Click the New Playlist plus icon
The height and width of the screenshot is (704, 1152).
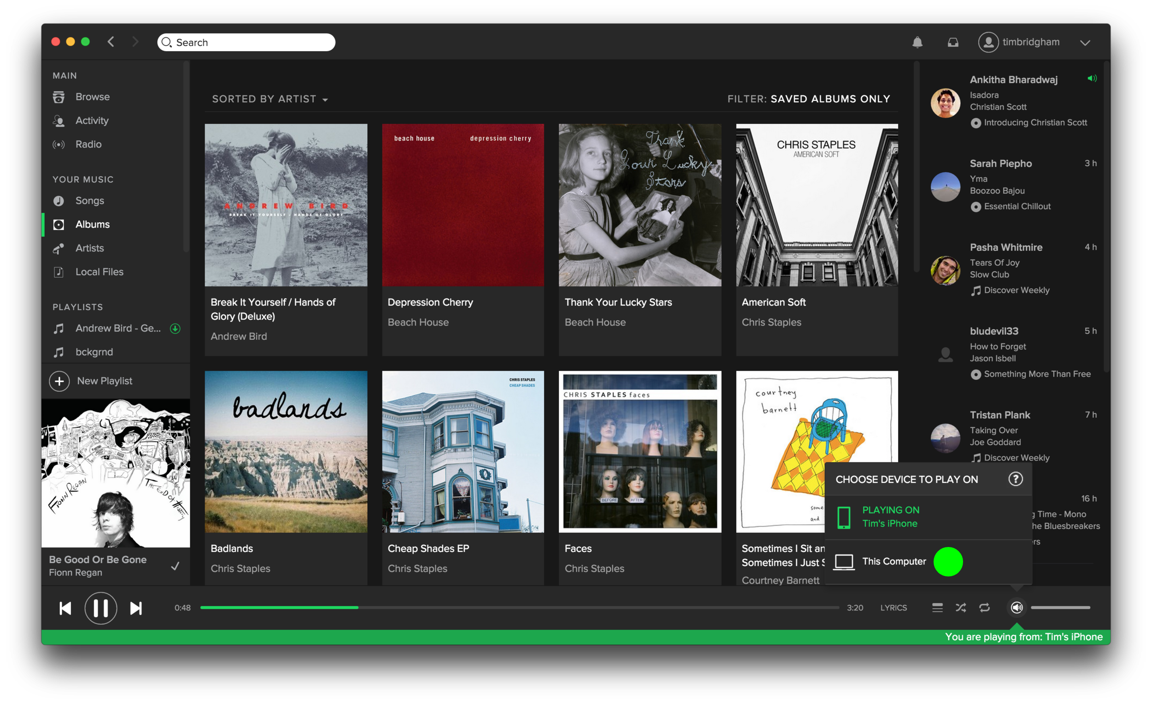pyautogui.click(x=59, y=381)
